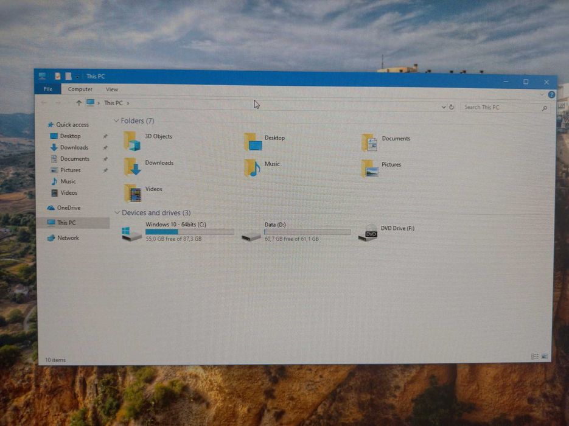Click the '10 items' status bar text
The image size is (569, 426).
55,360
